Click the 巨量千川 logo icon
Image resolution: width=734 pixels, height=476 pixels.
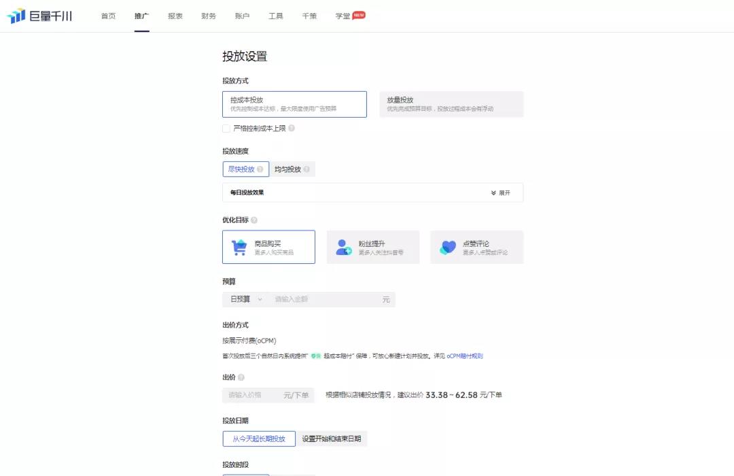tap(16, 16)
